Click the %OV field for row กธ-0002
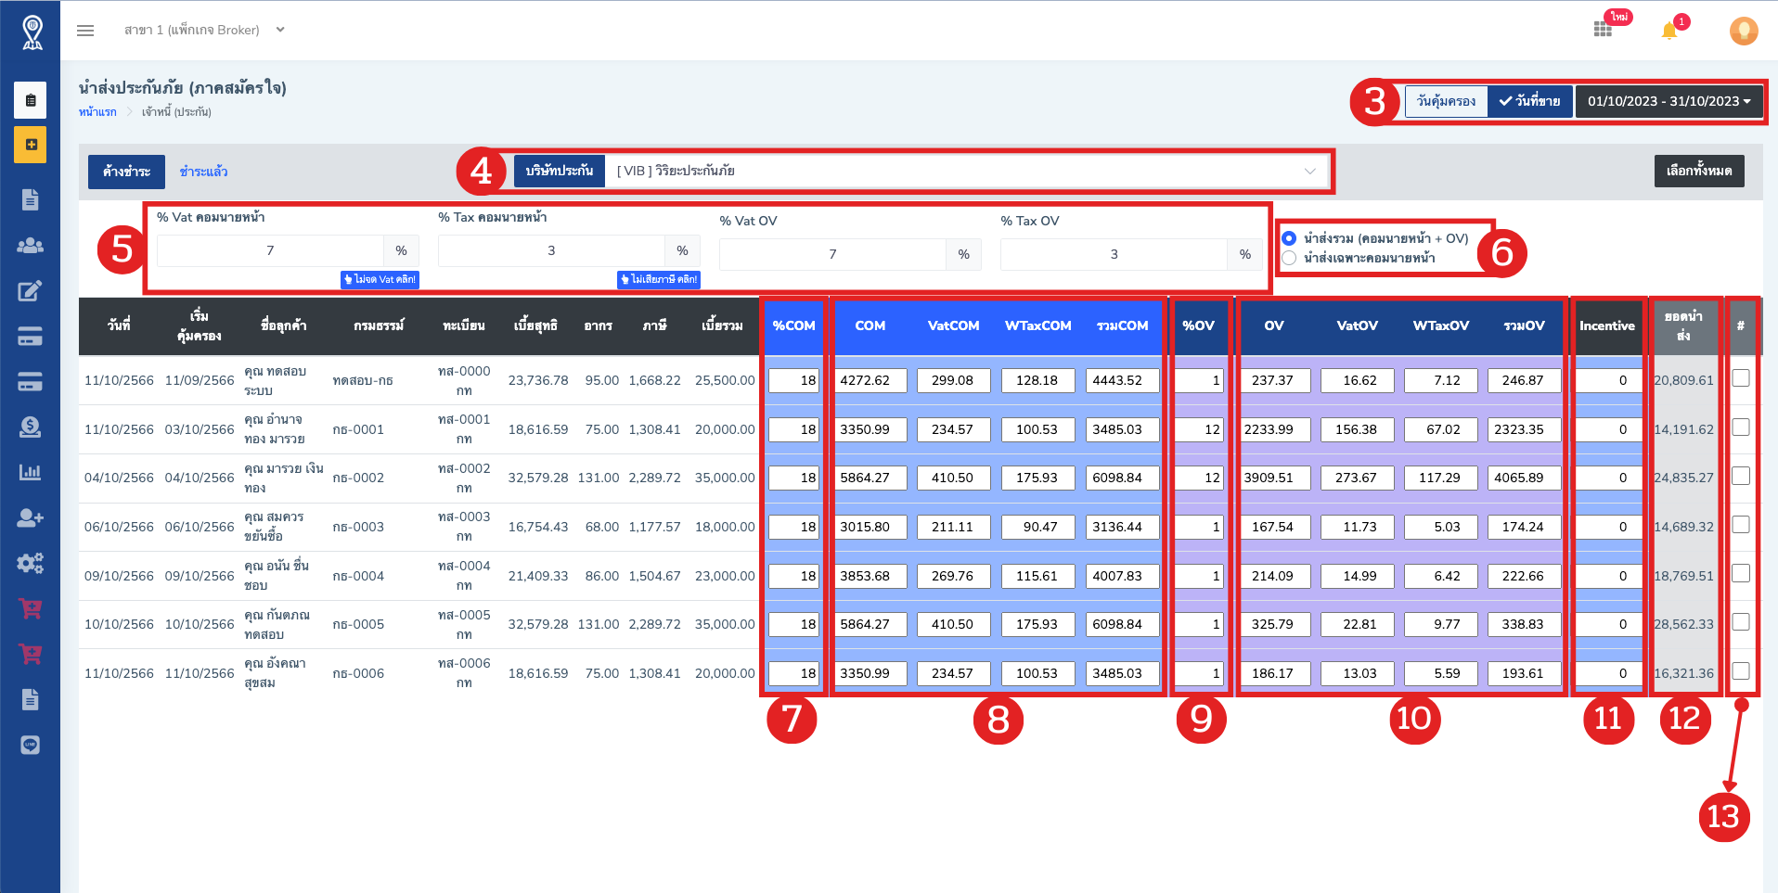1778x893 pixels. [x=1199, y=478]
